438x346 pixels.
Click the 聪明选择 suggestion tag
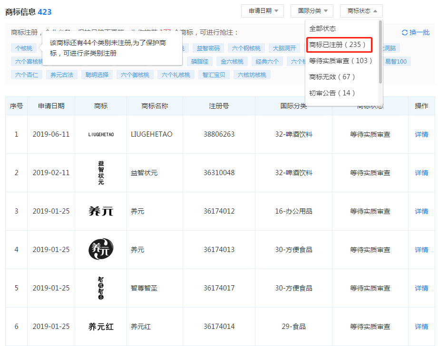[97, 75]
